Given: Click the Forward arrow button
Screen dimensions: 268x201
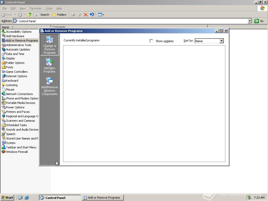Looking at the screenshot, I should (20, 15).
